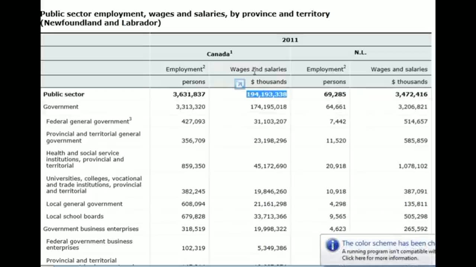
Task: Click the value 23,198,296
Action: 270,141
